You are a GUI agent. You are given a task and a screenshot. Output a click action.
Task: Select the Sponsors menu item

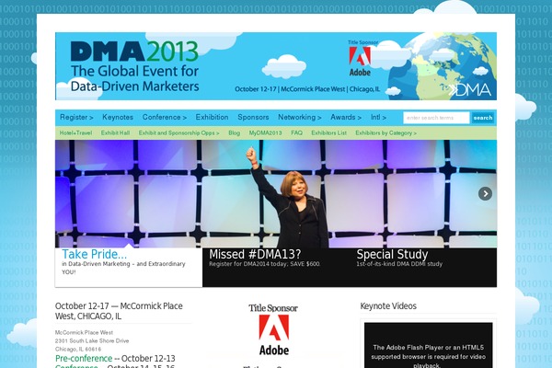pos(253,117)
